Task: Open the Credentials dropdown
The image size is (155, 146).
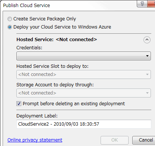Action: pyautogui.click(x=83, y=56)
